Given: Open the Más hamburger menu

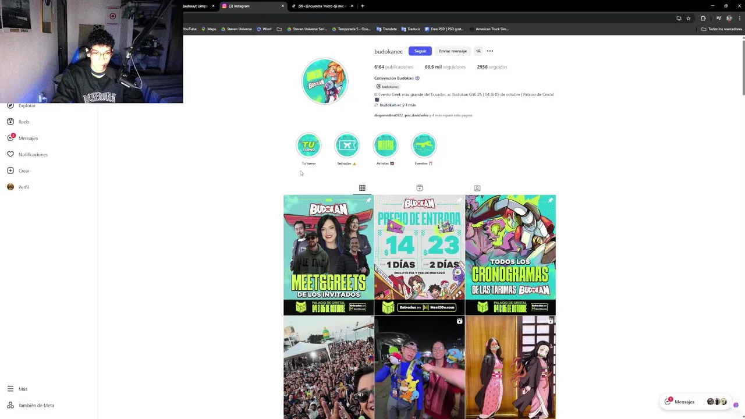Looking at the screenshot, I should pyautogui.click(x=17, y=389).
